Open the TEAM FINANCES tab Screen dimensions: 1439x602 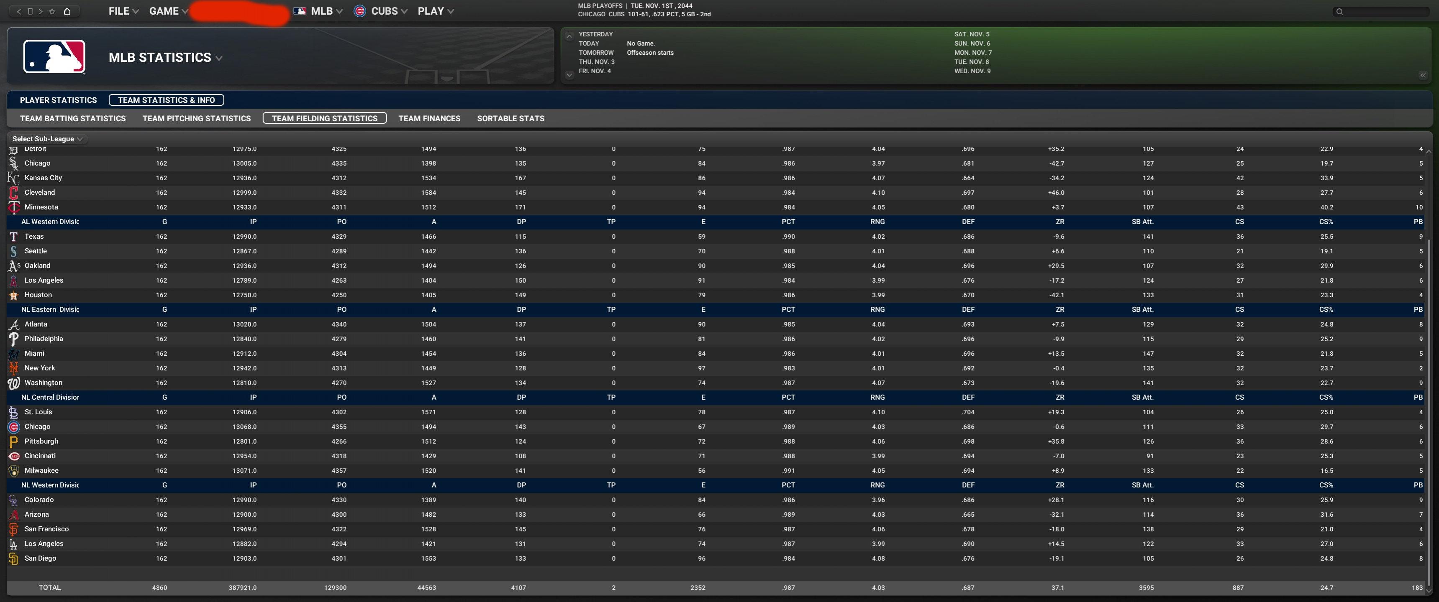429,118
